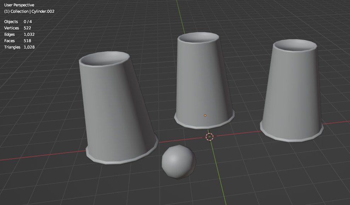Select the small ball on the floor
The width and height of the screenshot is (350, 205).
click(179, 162)
